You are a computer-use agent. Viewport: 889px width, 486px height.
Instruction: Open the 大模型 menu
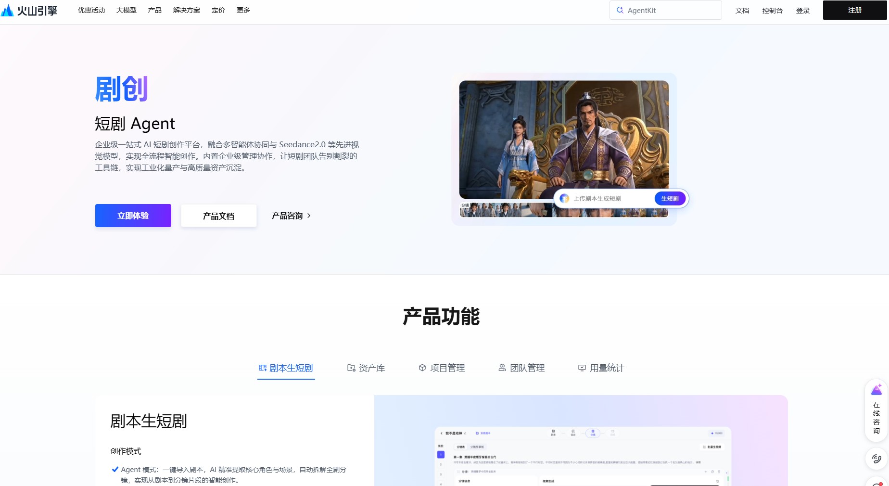pyautogui.click(x=127, y=10)
